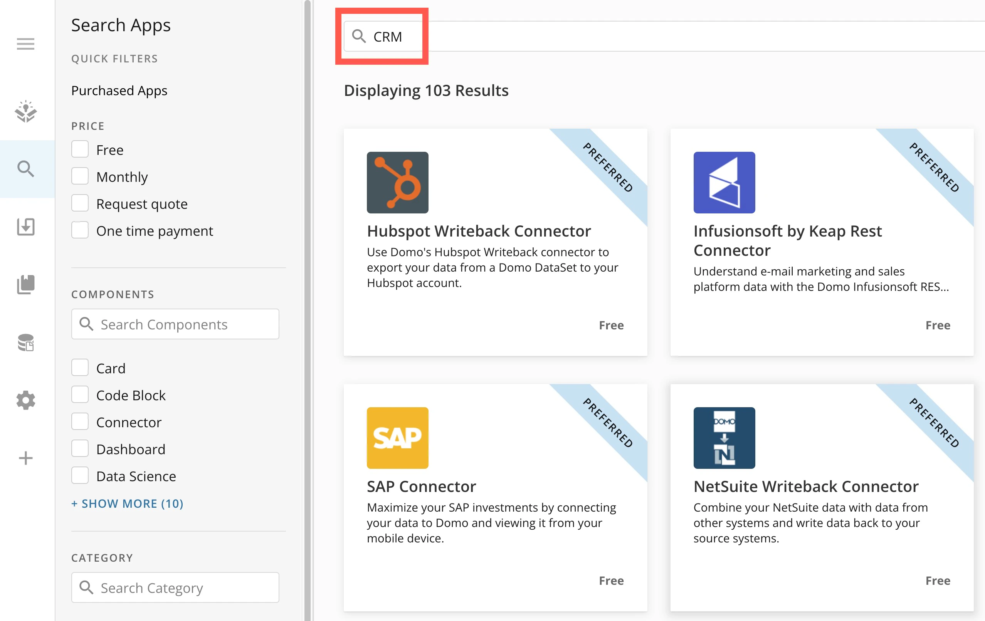Open the settings gear icon
The image size is (985, 621).
click(26, 400)
